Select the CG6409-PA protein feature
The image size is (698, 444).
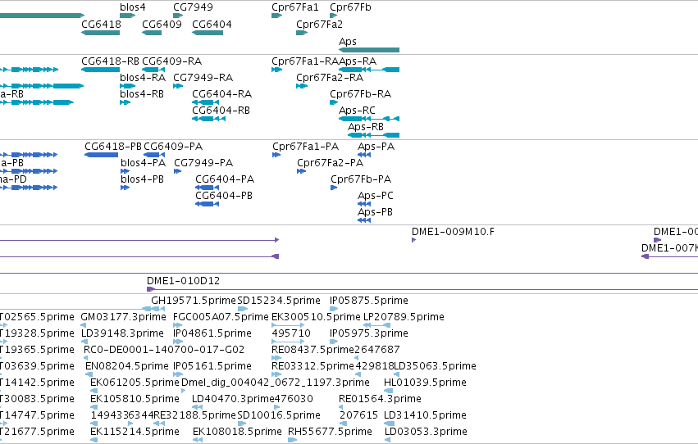(x=154, y=155)
